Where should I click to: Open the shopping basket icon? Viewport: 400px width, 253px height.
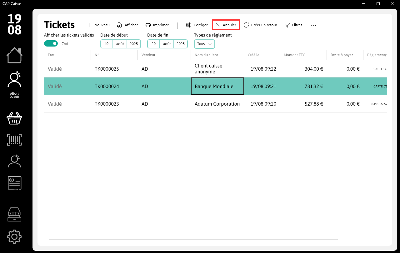click(14, 118)
